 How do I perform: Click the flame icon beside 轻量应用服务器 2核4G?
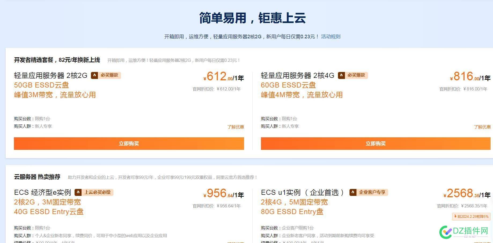click(341, 75)
